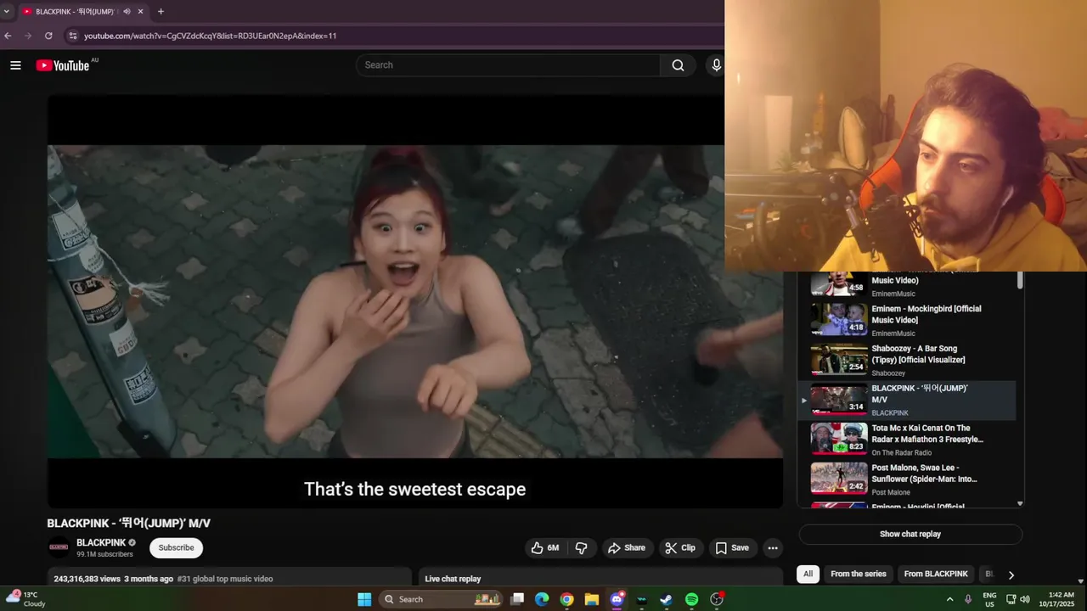Subscribe to BLACKPINK channel
This screenshot has width=1087, height=611.
(x=176, y=548)
